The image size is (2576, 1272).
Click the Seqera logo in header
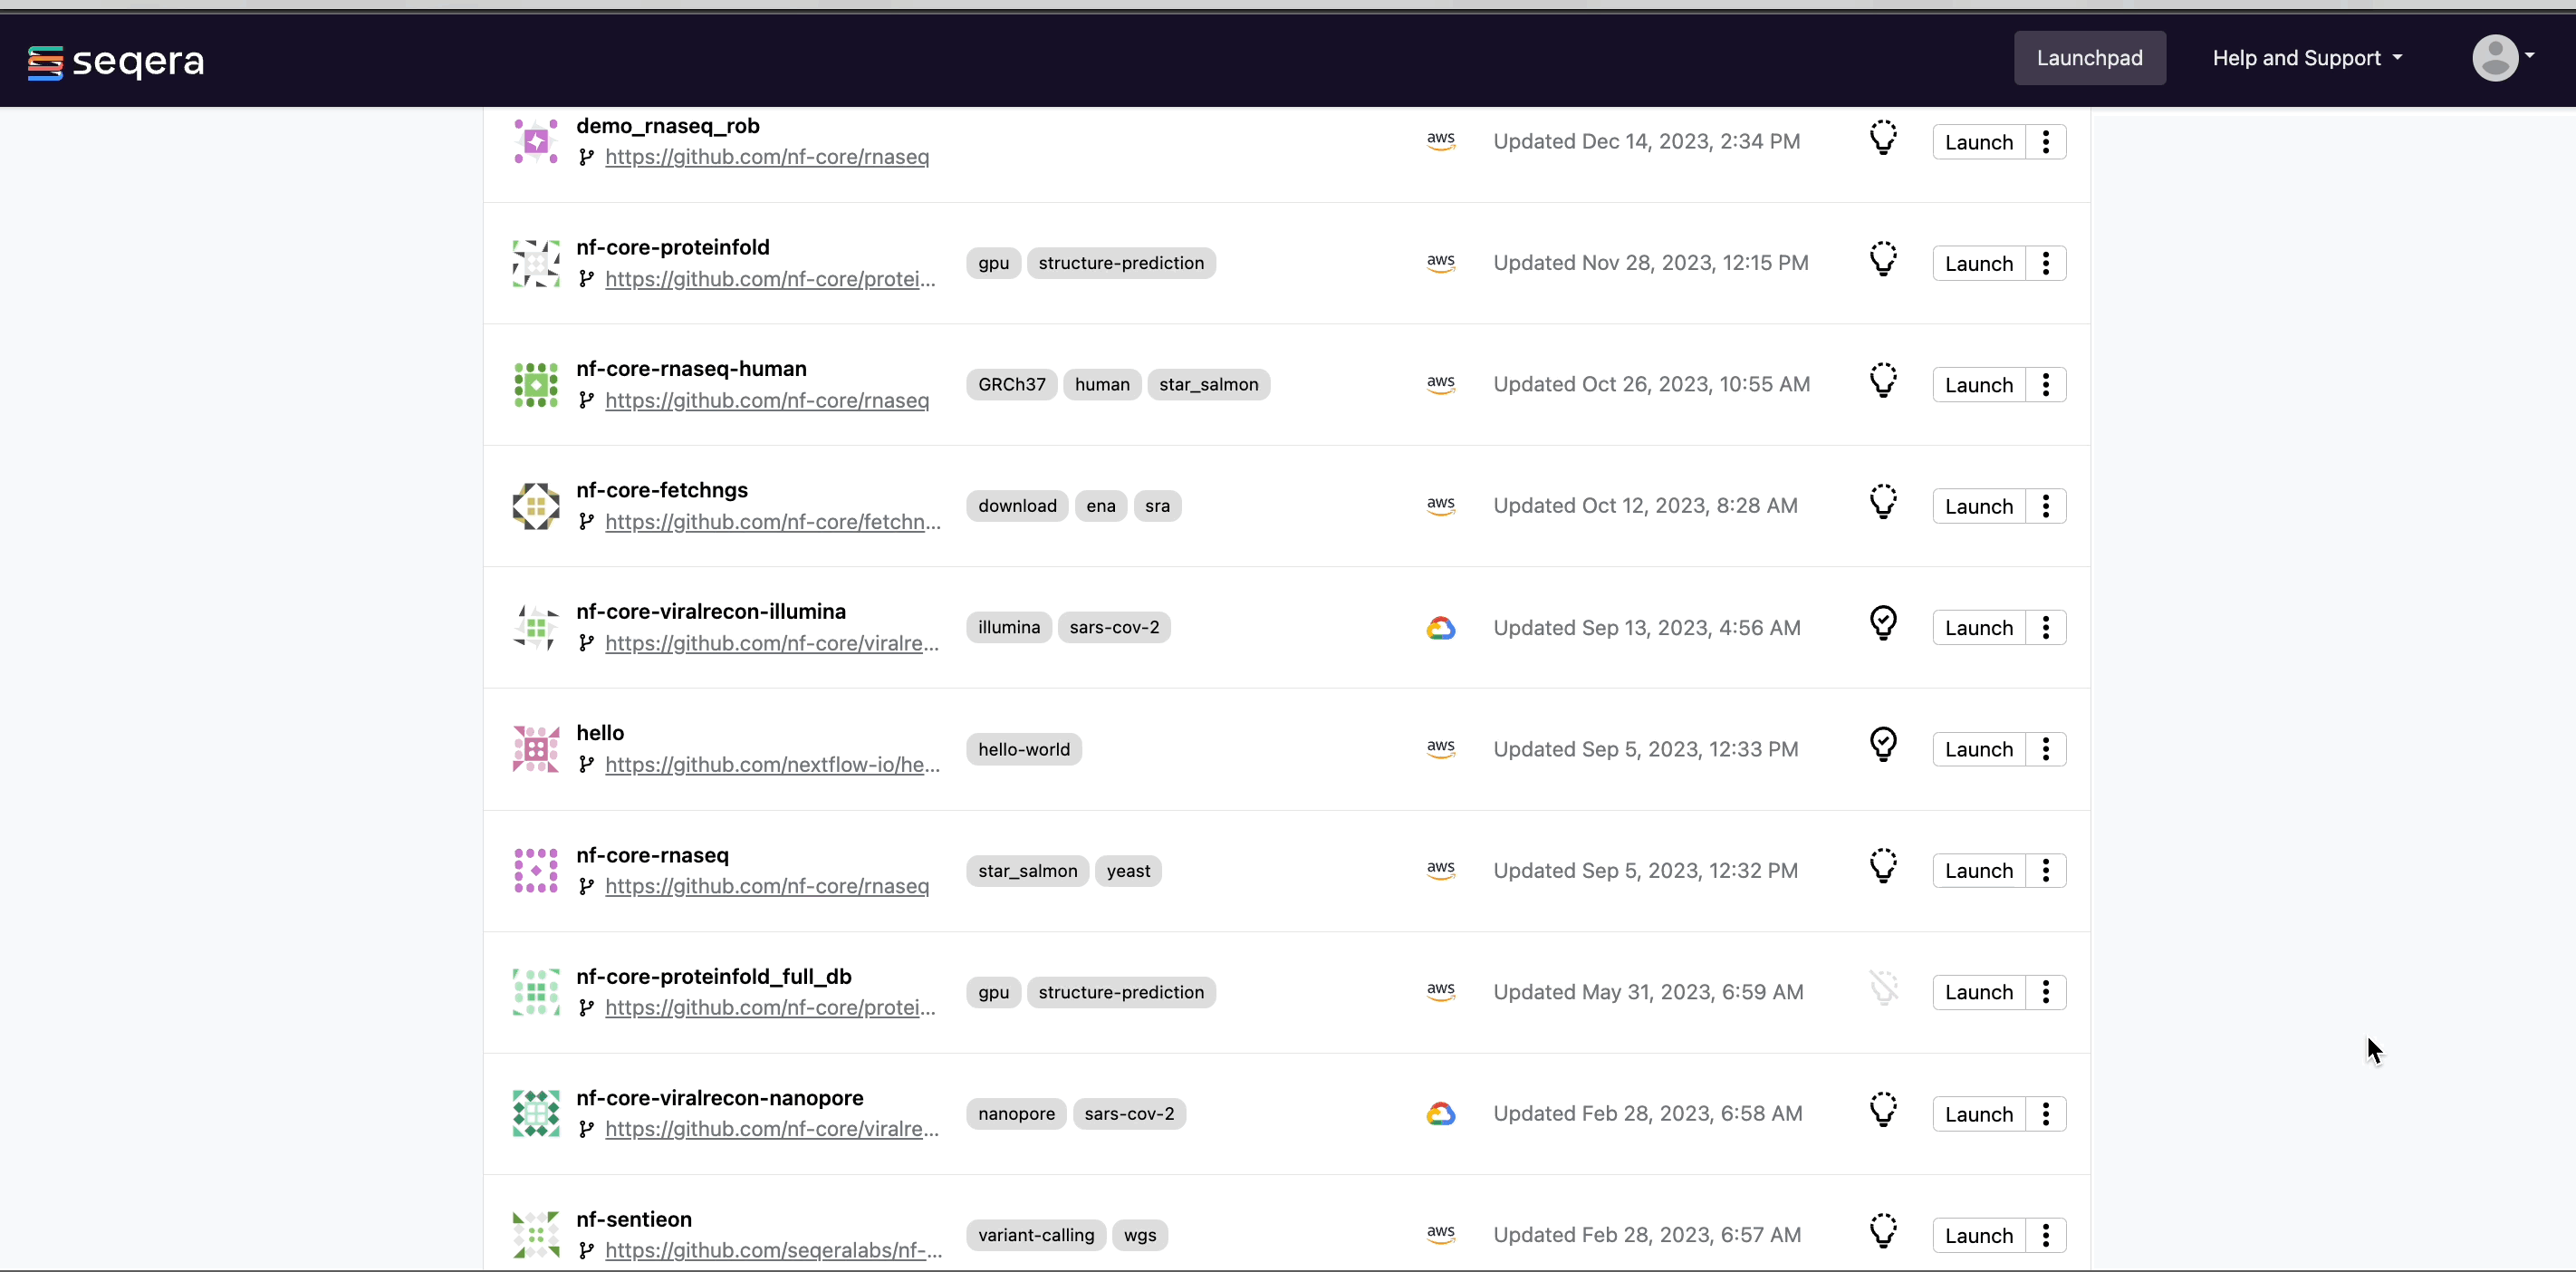click(116, 62)
